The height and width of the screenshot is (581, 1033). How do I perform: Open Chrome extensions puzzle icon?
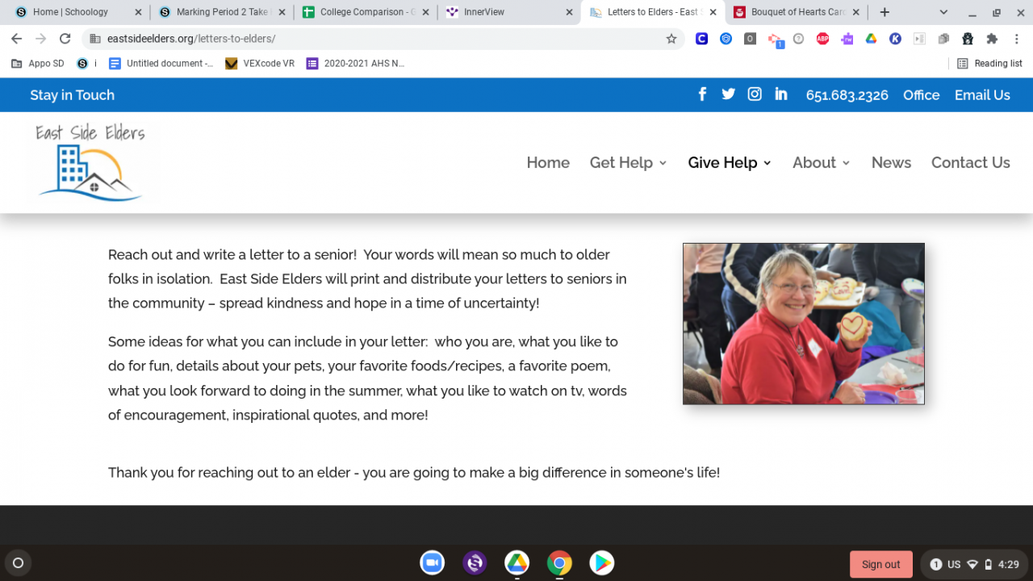pyautogui.click(x=992, y=39)
